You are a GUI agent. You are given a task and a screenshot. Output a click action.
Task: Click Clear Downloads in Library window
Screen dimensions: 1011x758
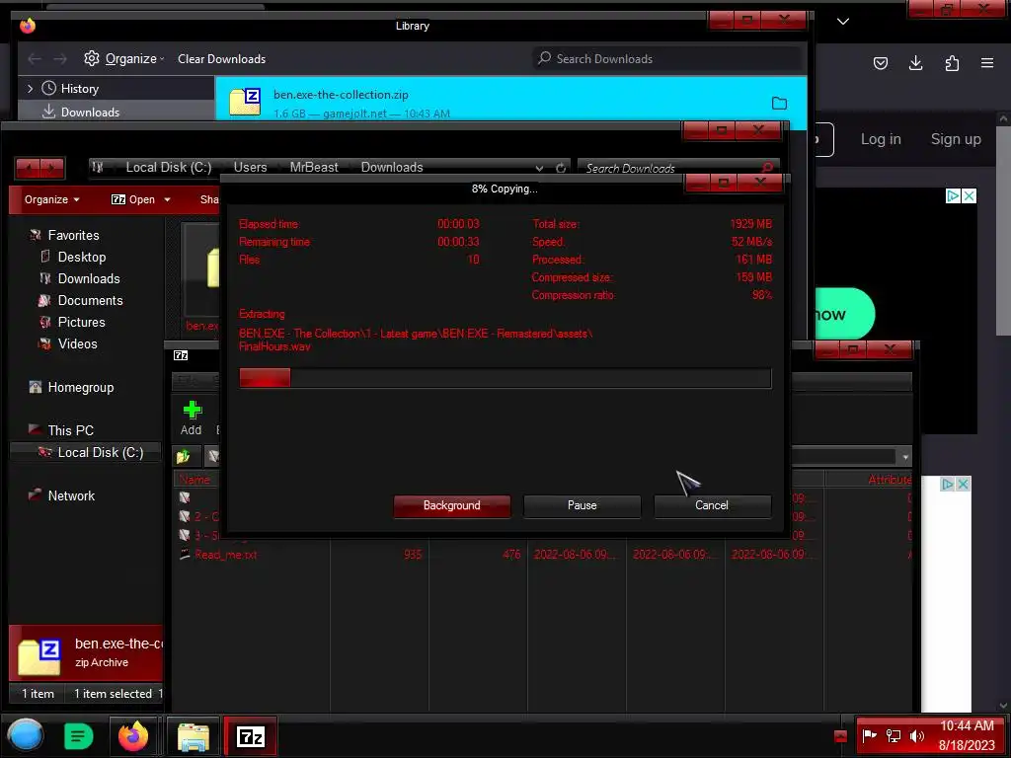coord(222,58)
